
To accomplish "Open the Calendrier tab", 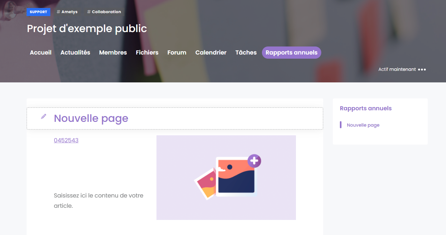I will [x=211, y=53].
